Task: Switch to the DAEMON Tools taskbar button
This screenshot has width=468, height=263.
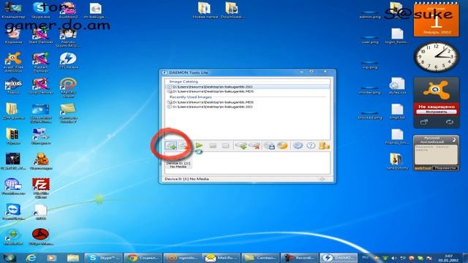Action: (x=339, y=258)
